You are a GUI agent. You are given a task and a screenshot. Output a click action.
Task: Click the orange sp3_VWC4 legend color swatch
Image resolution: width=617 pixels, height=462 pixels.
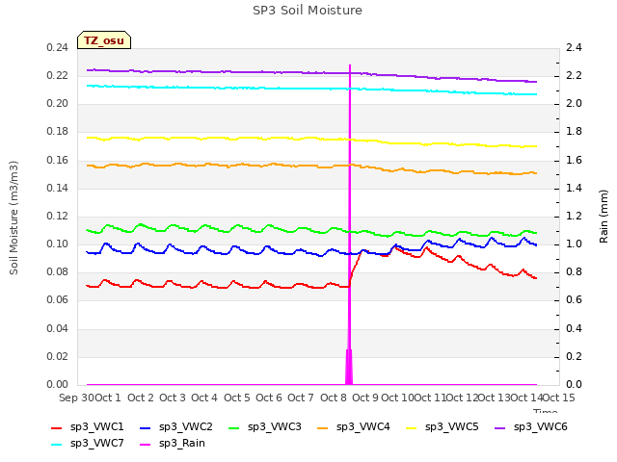tap(323, 428)
